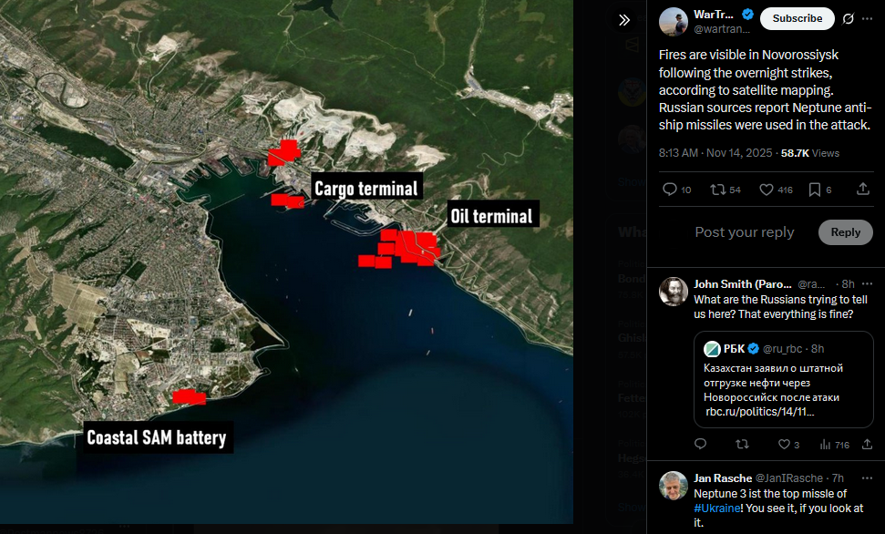Open the @wartran... handle link
The width and height of the screenshot is (885, 534).
721,29
